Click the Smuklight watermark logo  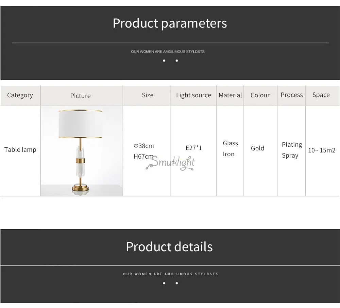tap(170, 163)
